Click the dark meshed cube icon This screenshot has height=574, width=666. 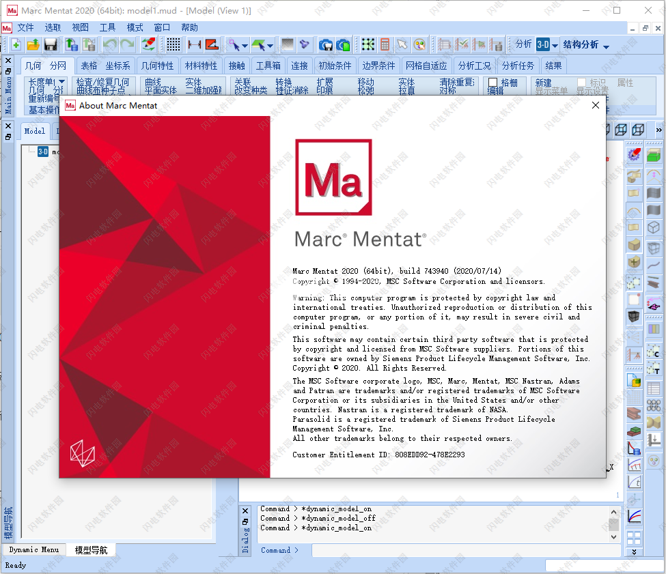tap(634, 317)
